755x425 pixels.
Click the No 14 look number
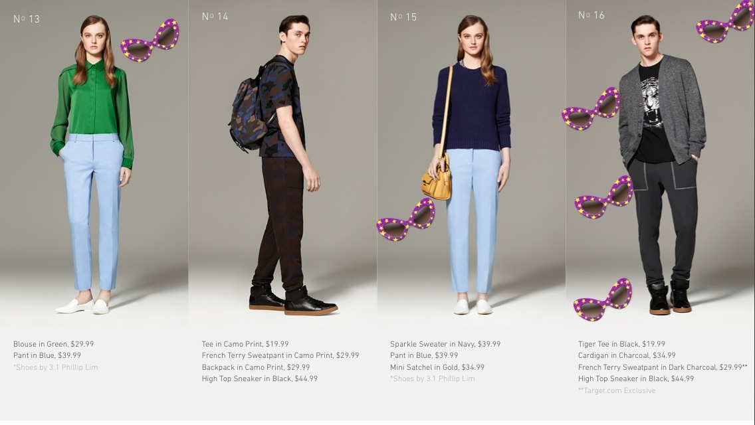215,17
